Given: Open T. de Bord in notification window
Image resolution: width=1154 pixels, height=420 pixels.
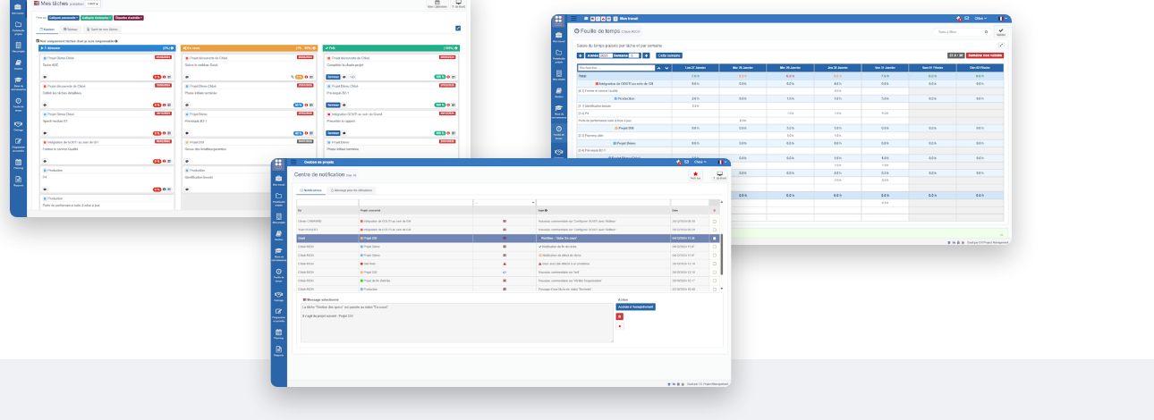Looking at the screenshot, I should 719,176.
